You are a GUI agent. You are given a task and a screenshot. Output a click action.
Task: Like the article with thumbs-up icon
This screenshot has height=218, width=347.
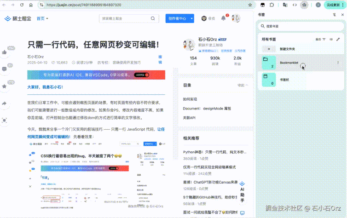[x=4, y=52]
